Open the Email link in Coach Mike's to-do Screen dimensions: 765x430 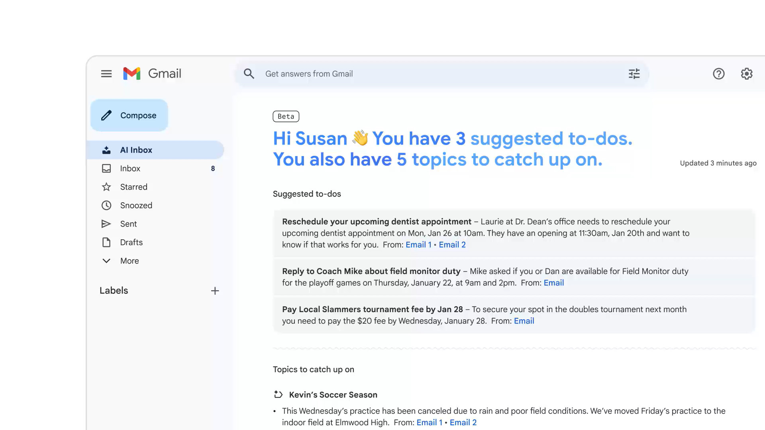click(553, 283)
